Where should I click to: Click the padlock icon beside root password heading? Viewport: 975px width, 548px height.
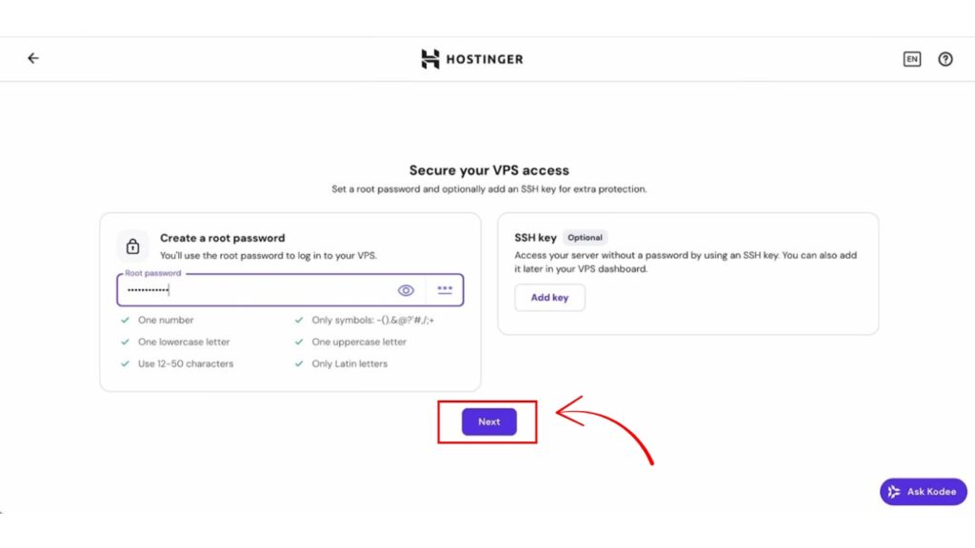click(x=133, y=246)
